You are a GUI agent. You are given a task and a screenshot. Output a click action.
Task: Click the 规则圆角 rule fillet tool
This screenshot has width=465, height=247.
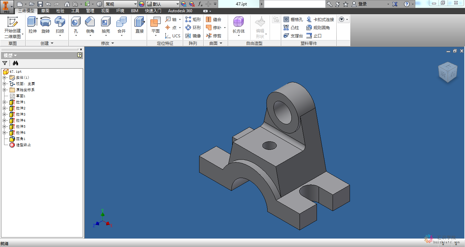click(318, 28)
